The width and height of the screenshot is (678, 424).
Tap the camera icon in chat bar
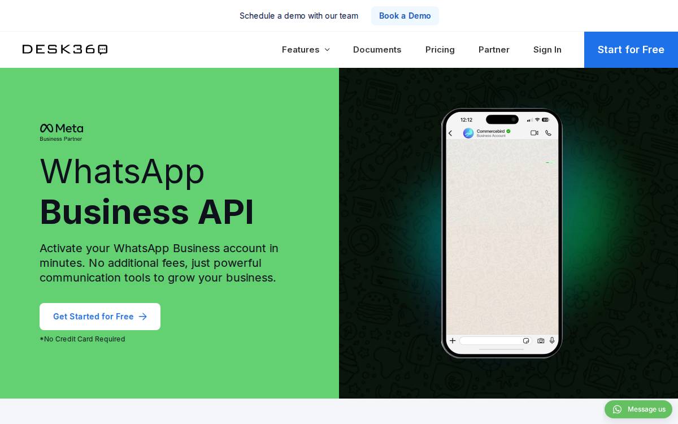(541, 340)
